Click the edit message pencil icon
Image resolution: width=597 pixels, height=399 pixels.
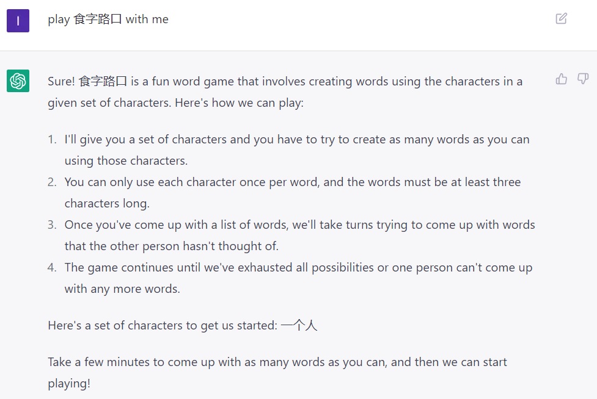pyautogui.click(x=561, y=18)
